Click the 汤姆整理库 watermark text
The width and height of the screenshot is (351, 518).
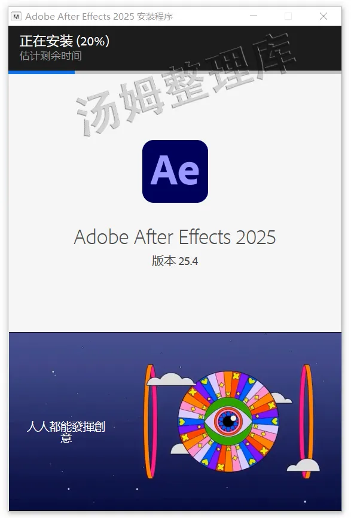click(x=185, y=84)
